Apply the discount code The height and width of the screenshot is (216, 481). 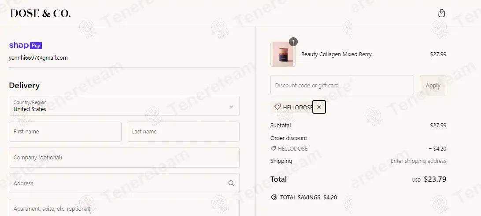pyautogui.click(x=433, y=85)
